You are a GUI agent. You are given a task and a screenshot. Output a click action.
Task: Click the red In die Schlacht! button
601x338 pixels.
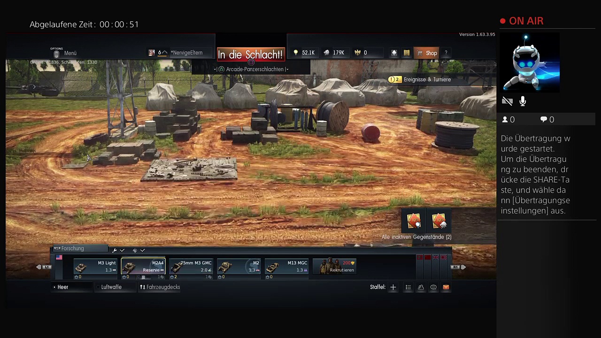tap(251, 55)
